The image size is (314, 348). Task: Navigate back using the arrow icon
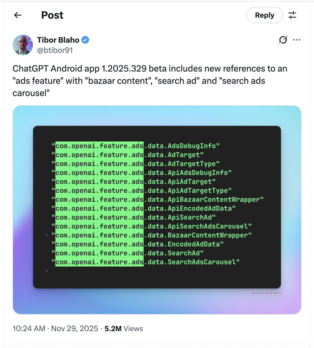click(x=17, y=15)
